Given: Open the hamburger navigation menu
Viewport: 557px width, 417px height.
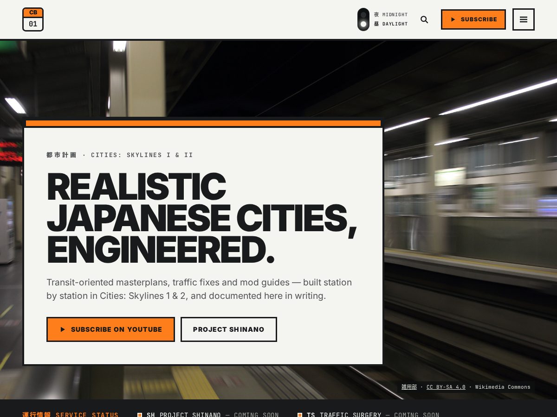Looking at the screenshot, I should (x=524, y=19).
